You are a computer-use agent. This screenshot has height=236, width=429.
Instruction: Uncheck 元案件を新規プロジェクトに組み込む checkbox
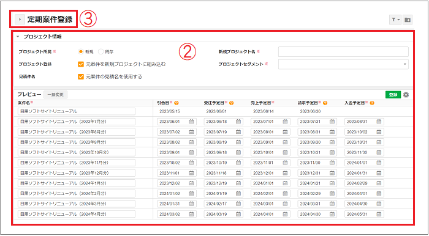(81, 64)
